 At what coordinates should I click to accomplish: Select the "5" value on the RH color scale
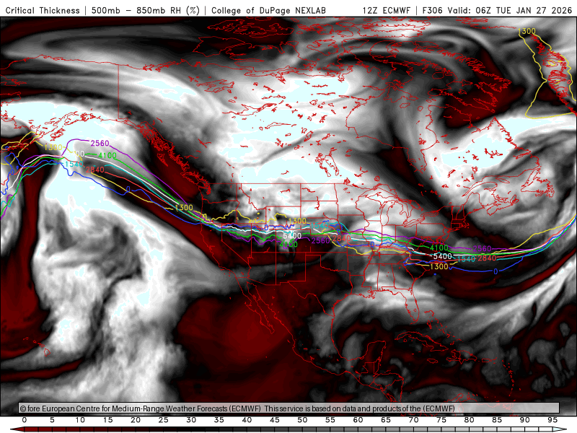(52, 420)
